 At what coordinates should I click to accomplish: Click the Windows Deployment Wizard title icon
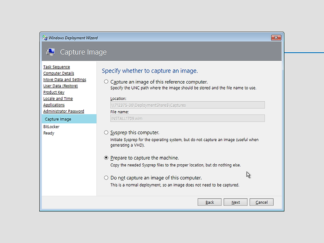click(x=45, y=38)
